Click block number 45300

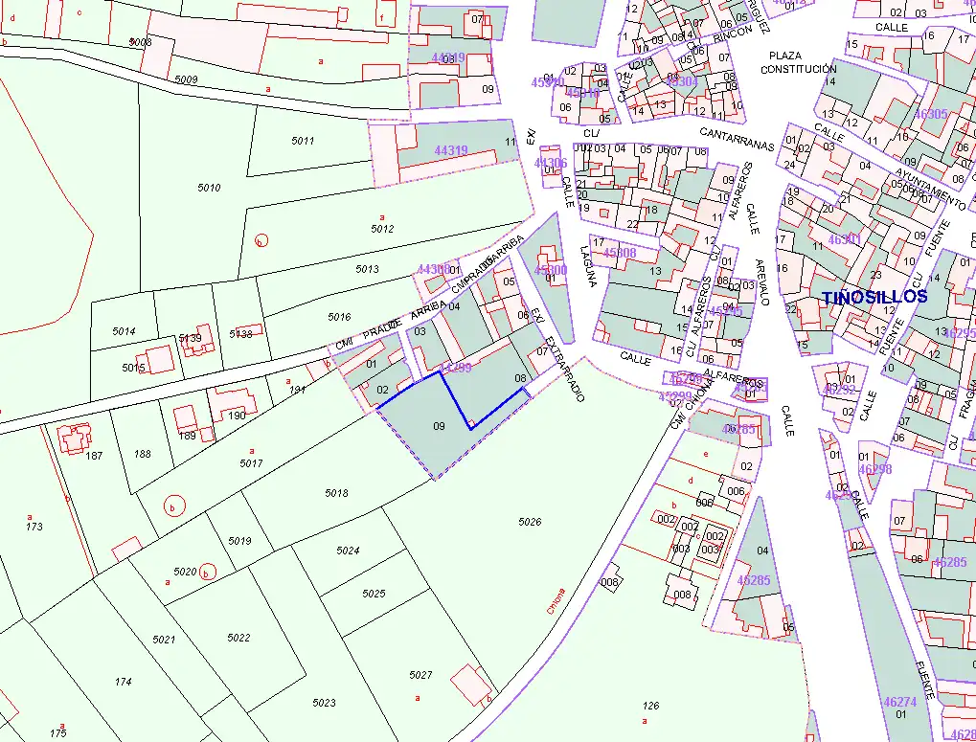[550, 270]
